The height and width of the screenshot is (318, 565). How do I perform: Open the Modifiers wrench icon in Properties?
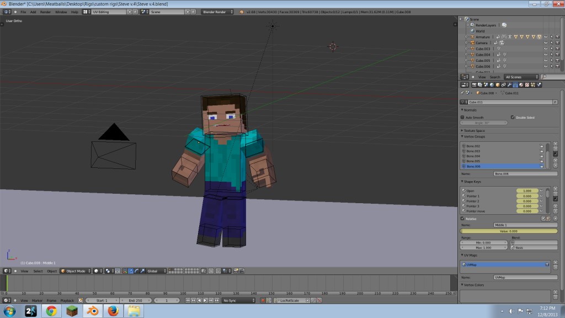pyautogui.click(x=510, y=84)
